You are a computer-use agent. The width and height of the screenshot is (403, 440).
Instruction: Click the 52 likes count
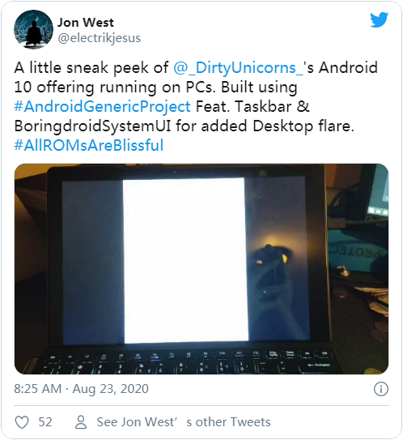45,422
